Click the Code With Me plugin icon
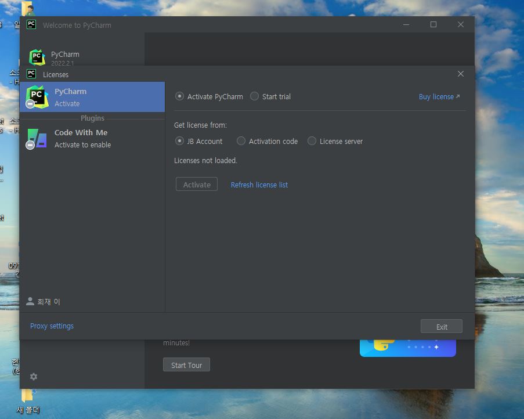Image resolution: width=524 pixels, height=419 pixels. pos(37,139)
